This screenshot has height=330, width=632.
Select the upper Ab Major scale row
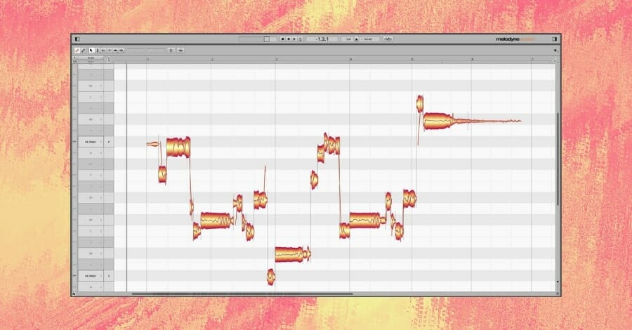[x=91, y=142]
